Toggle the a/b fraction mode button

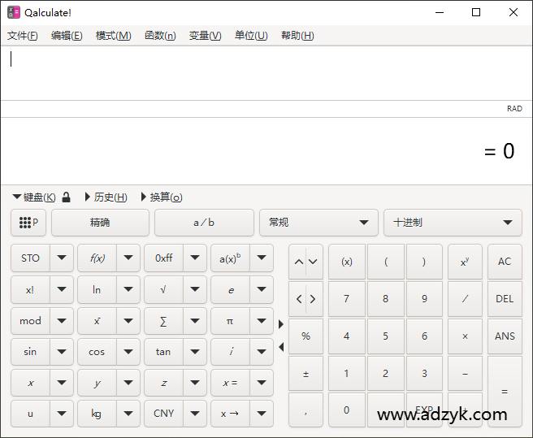click(x=204, y=223)
